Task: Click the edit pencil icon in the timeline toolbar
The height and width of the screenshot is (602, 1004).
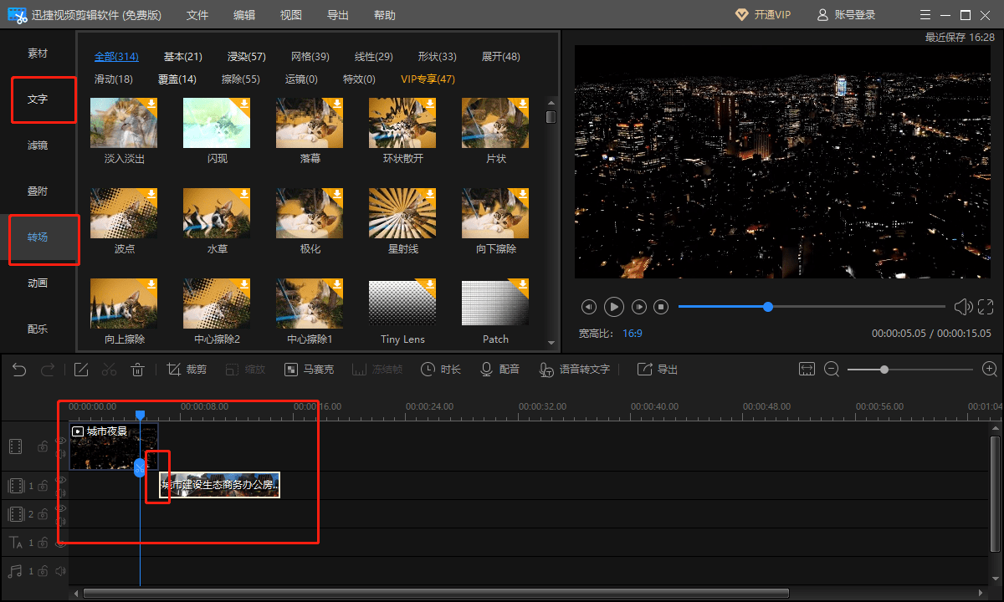Action: pos(81,370)
